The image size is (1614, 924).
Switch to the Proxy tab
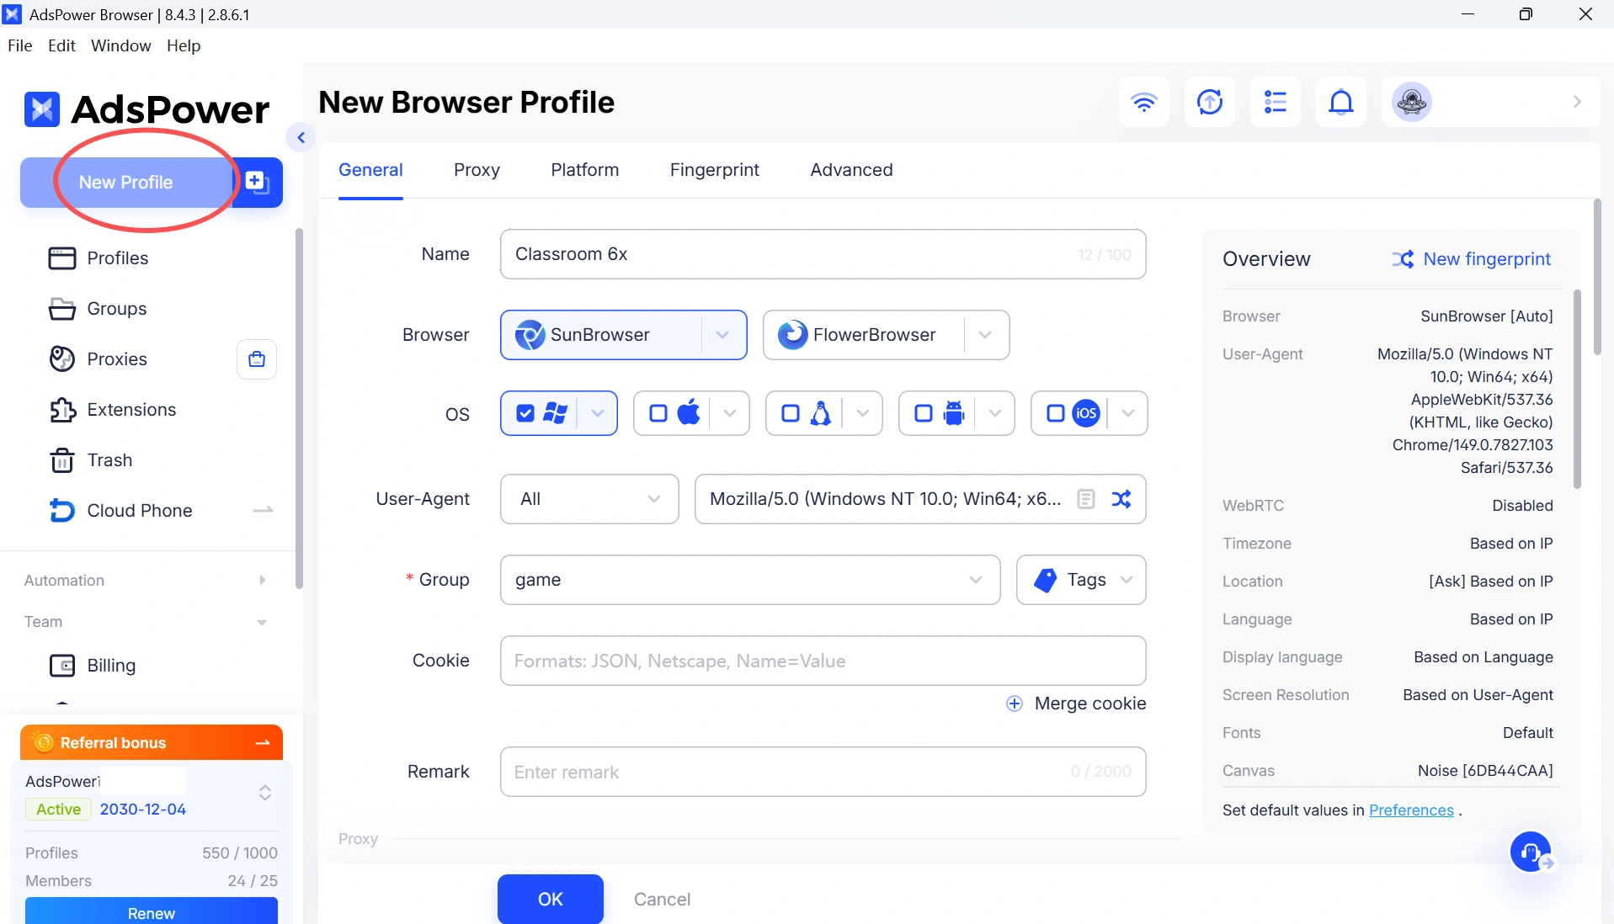477,170
